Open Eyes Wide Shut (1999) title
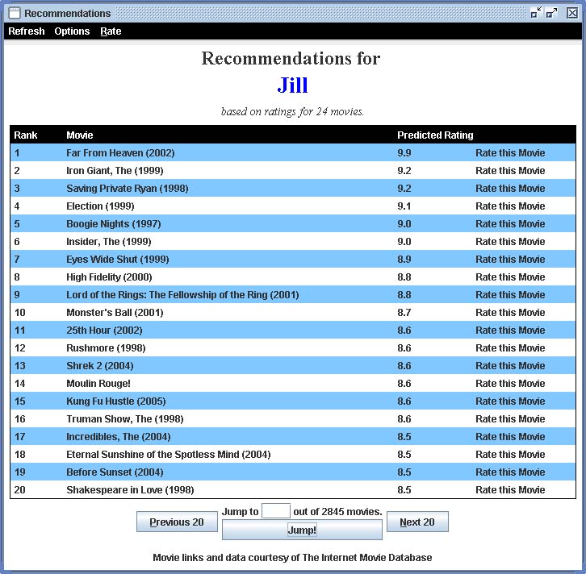 [x=118, y=260]
